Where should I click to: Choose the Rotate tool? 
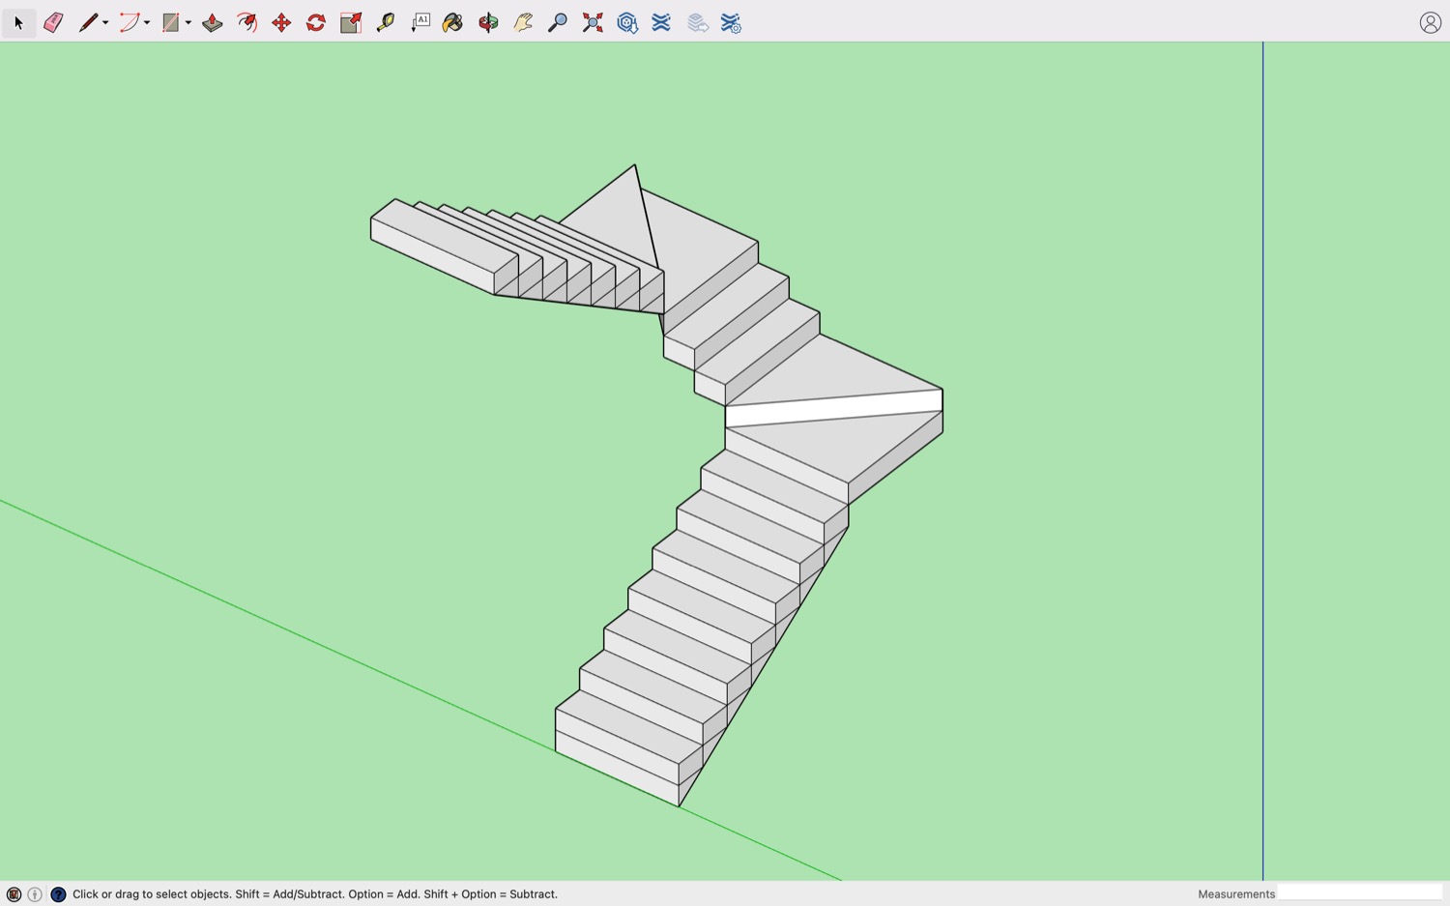[316, 22]
